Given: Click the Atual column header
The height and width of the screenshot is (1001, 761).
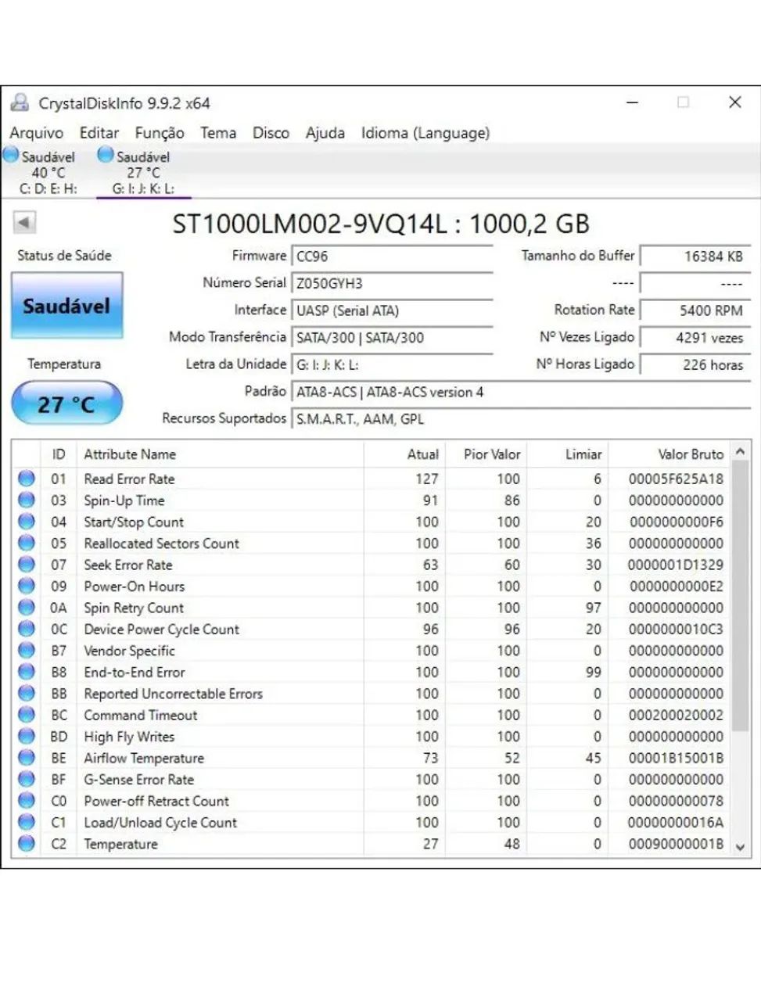Looking at the screenshot, I should [404, 454].
